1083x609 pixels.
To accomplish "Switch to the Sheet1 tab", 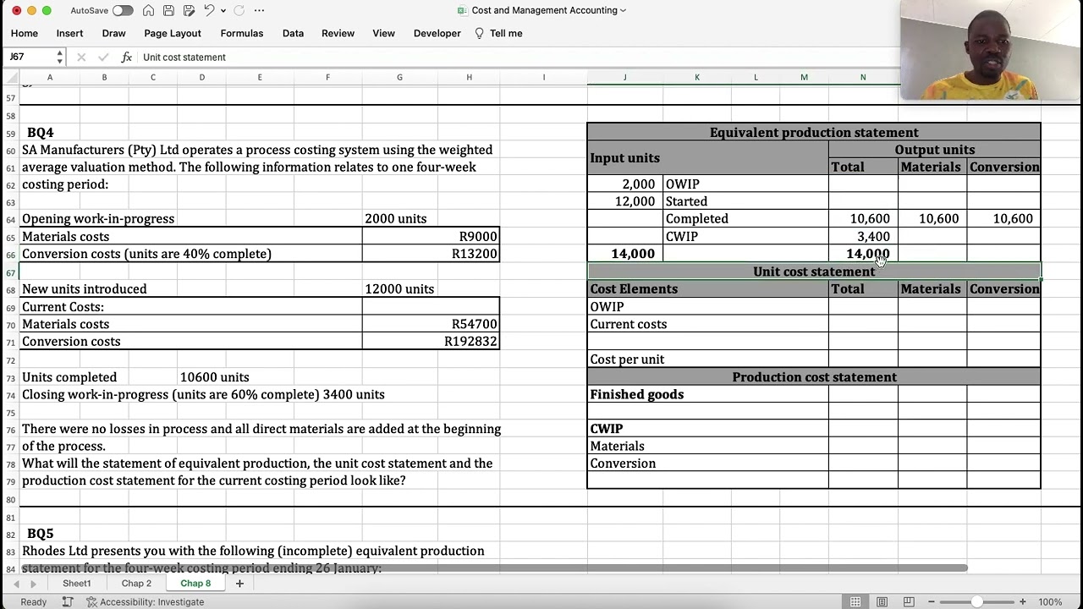I will [x=76, y=584].
